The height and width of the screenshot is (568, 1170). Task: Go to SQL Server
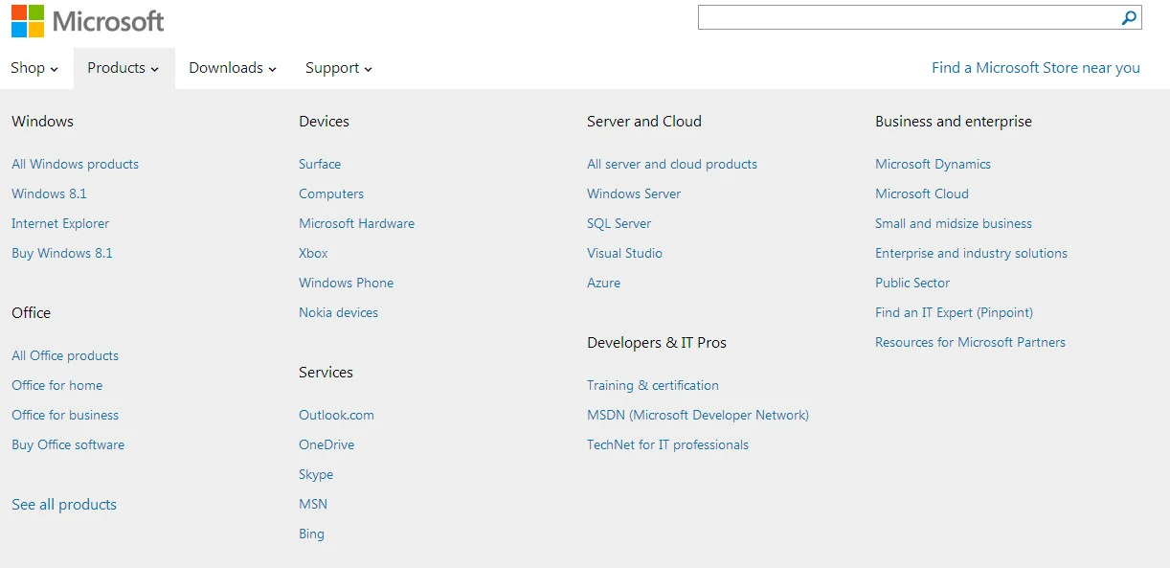619,223
